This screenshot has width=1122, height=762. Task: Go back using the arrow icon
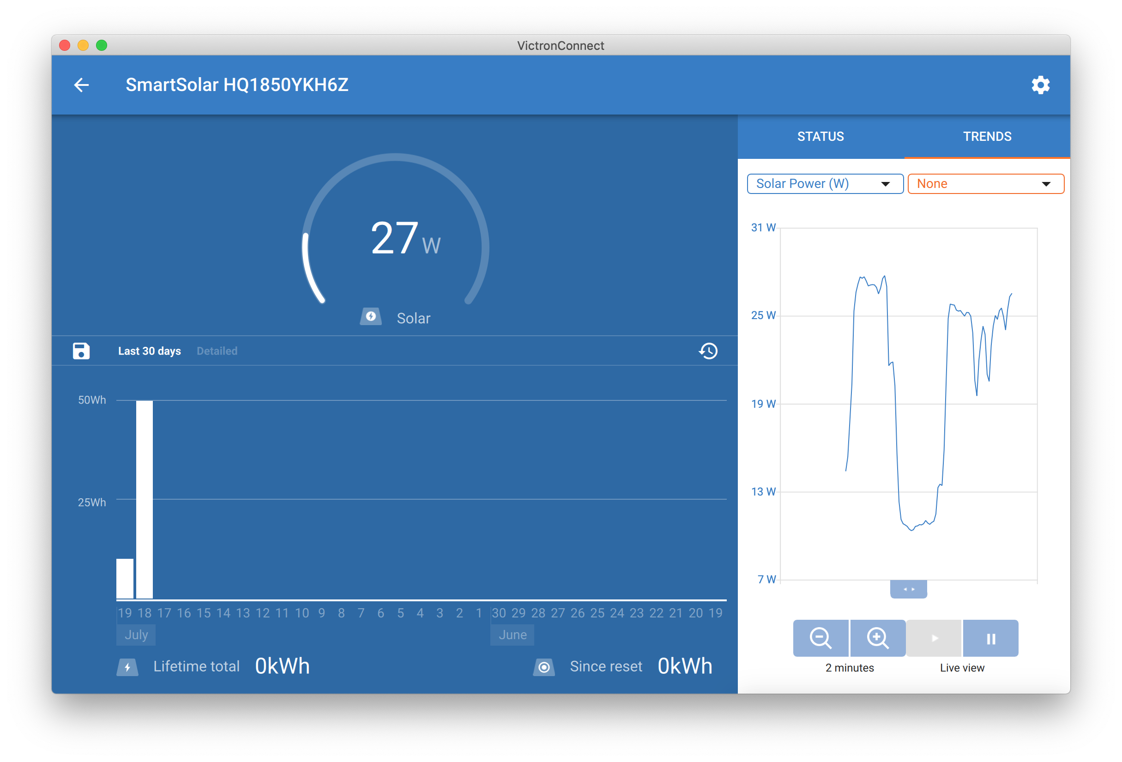[81, 85]
